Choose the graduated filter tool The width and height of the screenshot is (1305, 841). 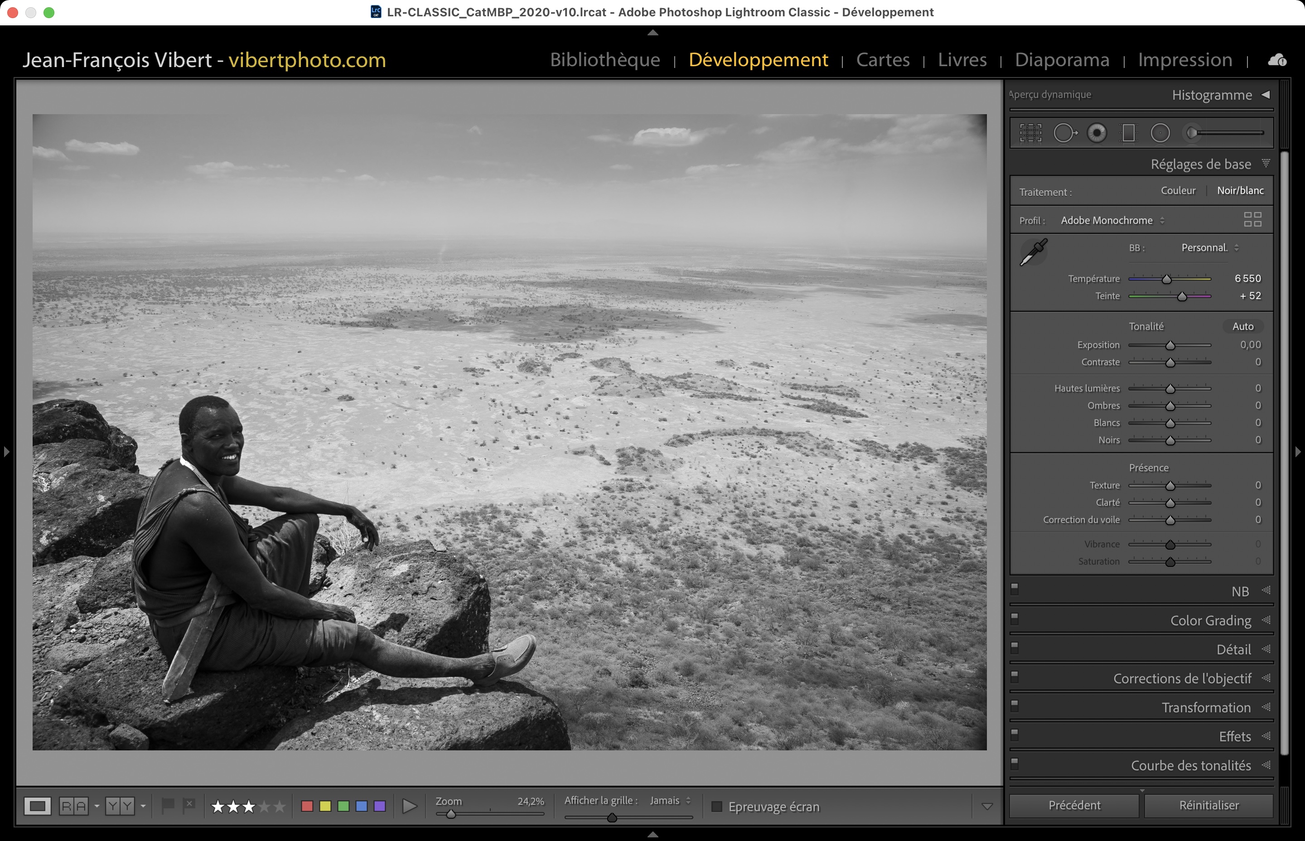click(x=1128, y=133)
